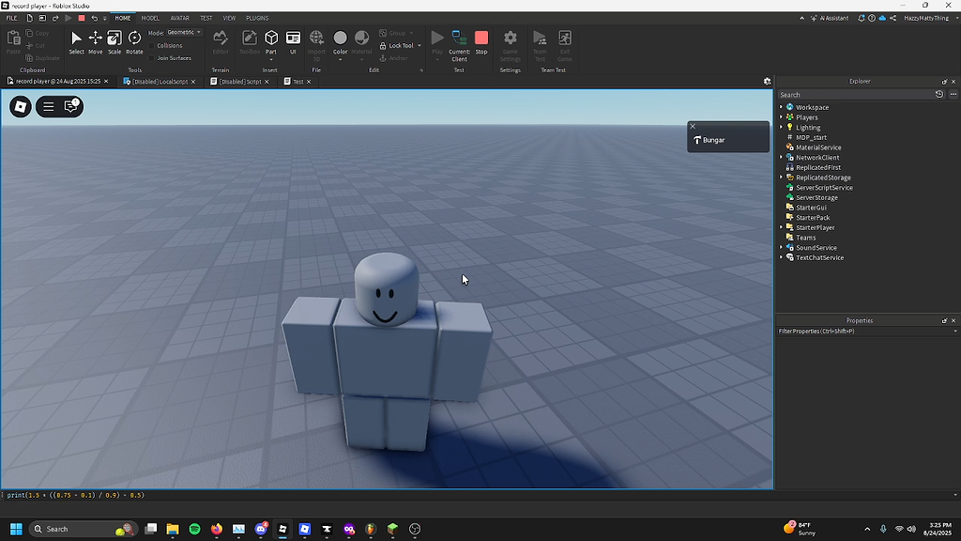The image size is (961, 541).
Task: Expand the SoundService tree node
Action: coord(782,247)
